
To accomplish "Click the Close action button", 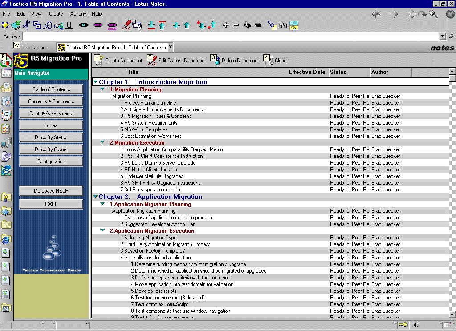I will point(275,60).
